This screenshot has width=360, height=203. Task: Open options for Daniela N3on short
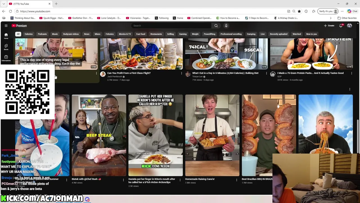coord(180,180)
